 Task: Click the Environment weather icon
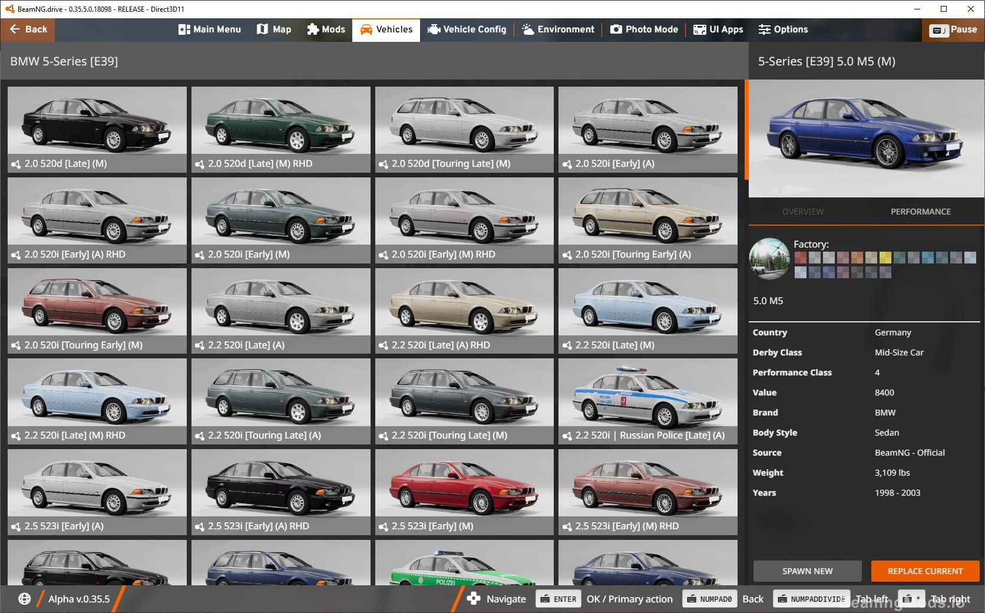(x=528, y=29)
